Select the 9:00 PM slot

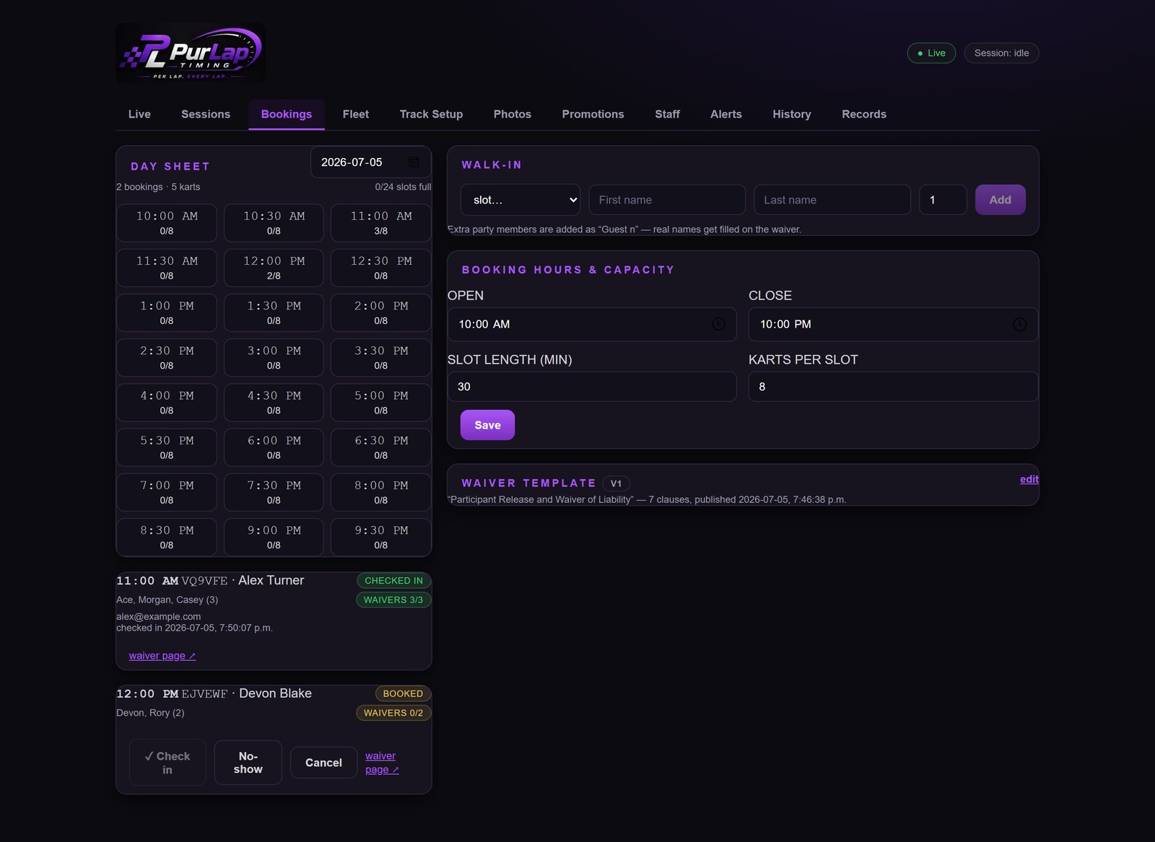coord(274,538)
